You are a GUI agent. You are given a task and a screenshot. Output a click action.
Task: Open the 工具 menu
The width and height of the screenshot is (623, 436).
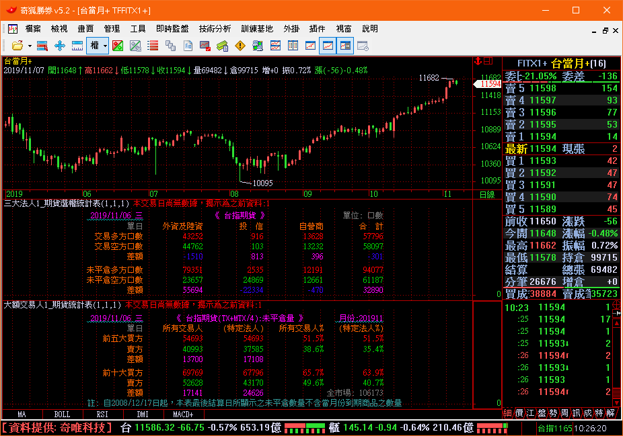pos(138,29)
